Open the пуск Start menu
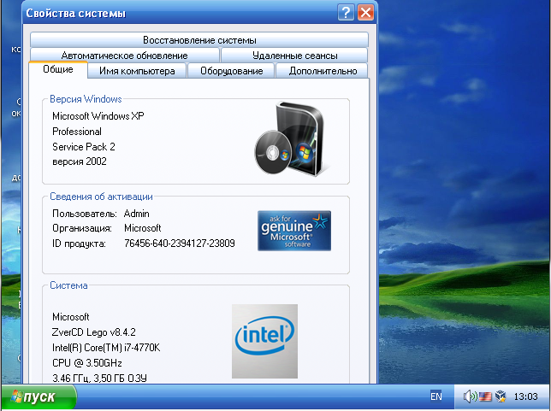551x411 pixels. pyautogui.click(x=39, y=397)
